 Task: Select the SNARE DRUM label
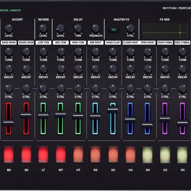pyautogui.click(x=26, y=43)
